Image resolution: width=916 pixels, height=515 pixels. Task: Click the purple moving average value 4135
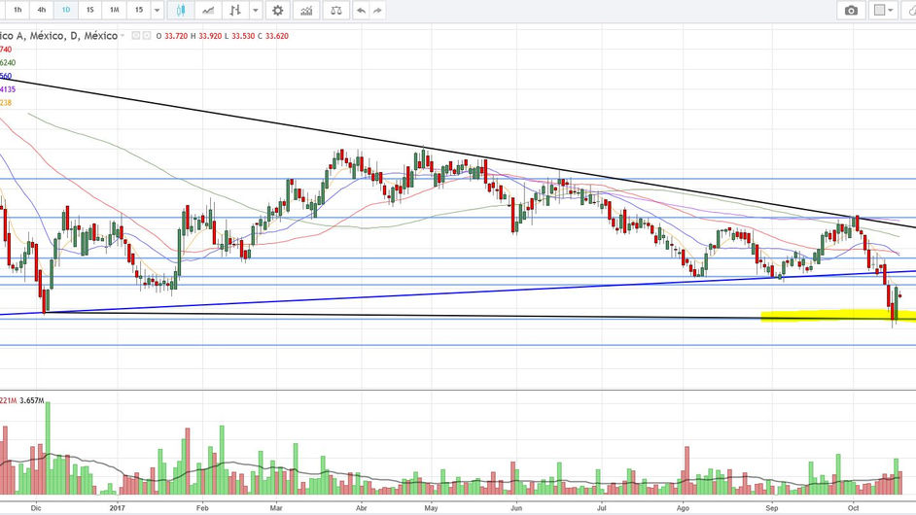click(8, 90)
